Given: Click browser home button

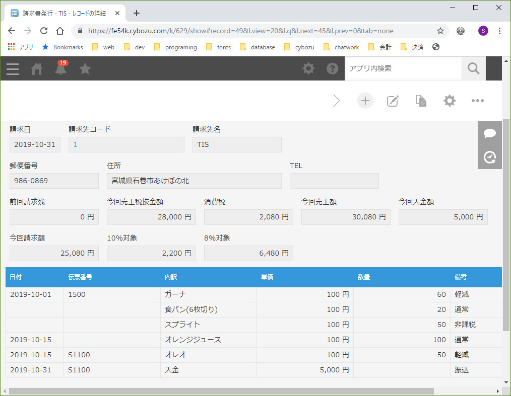Looking at the screenshot, I should [60, 31].
